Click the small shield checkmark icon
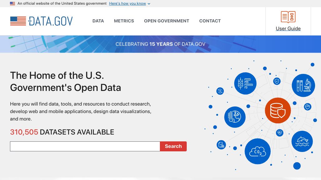 click(x=277, y=81)
